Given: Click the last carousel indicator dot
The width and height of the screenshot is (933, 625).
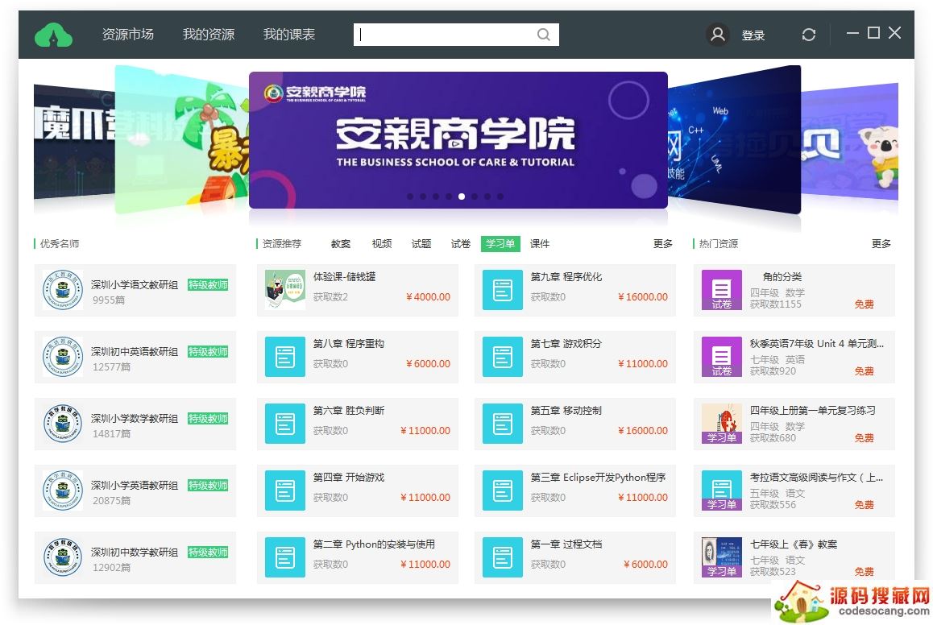Looking at the screenshot, I should (x=500, y=197).
